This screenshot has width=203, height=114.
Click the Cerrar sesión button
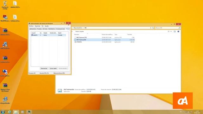53,68
